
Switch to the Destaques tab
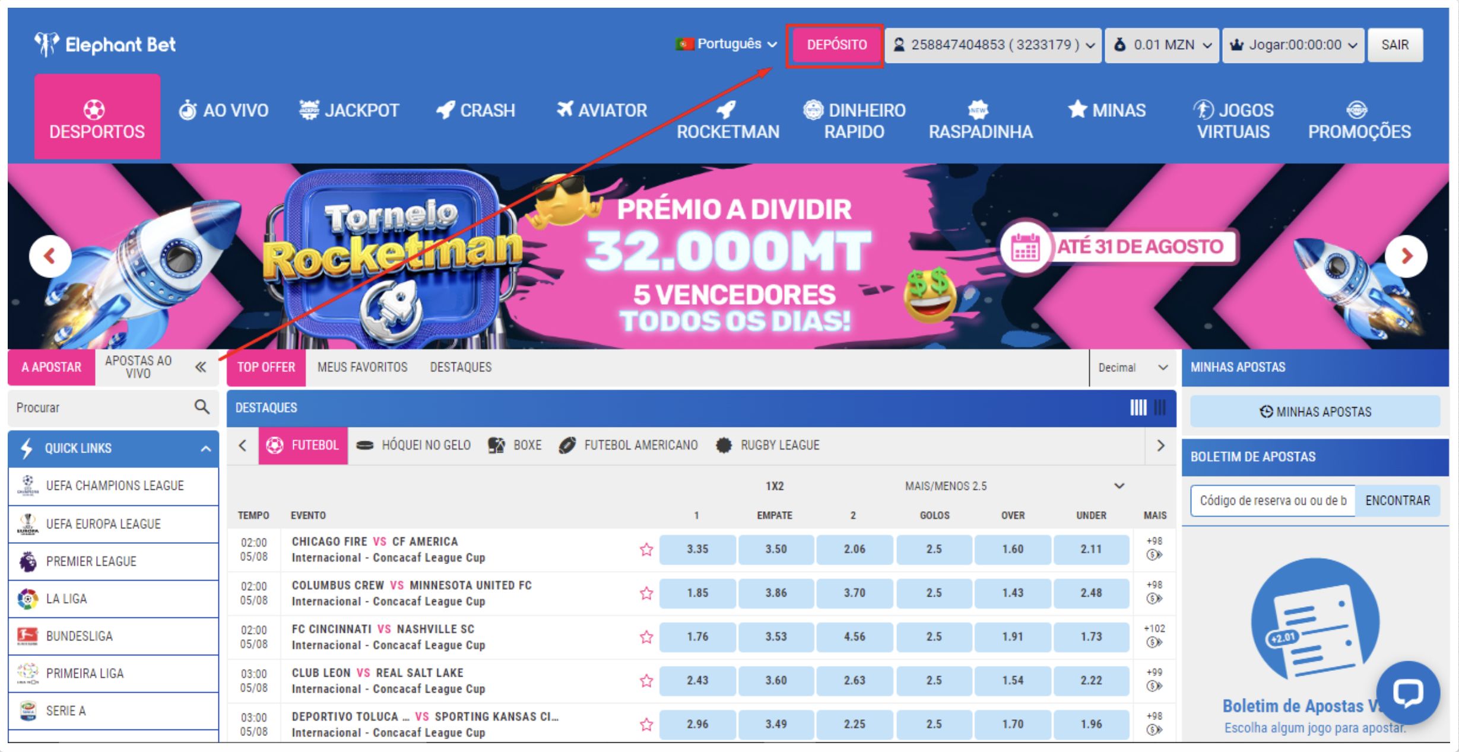461,368
